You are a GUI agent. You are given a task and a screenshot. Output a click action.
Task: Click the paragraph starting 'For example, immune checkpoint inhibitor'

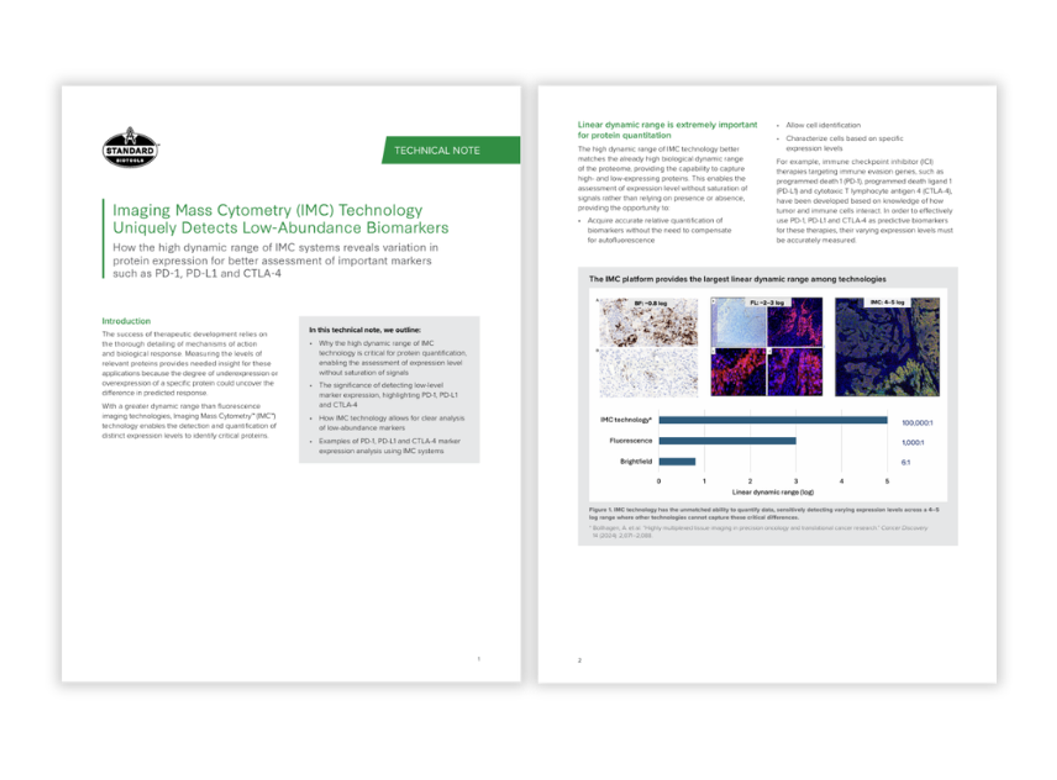864,201
